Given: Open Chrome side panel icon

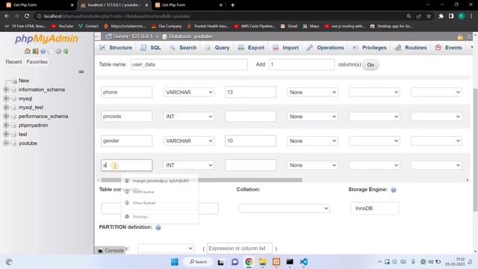Looking at the screenshot, I should tap(451, 16).
